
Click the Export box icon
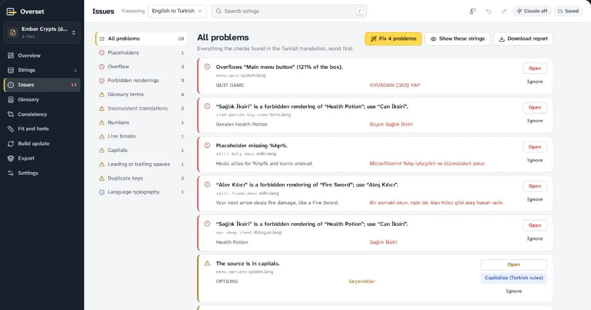point(11,159)
